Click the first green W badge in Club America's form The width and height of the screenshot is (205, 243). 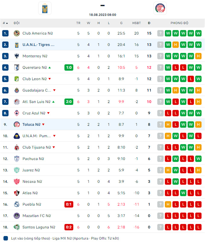(168, 33)
